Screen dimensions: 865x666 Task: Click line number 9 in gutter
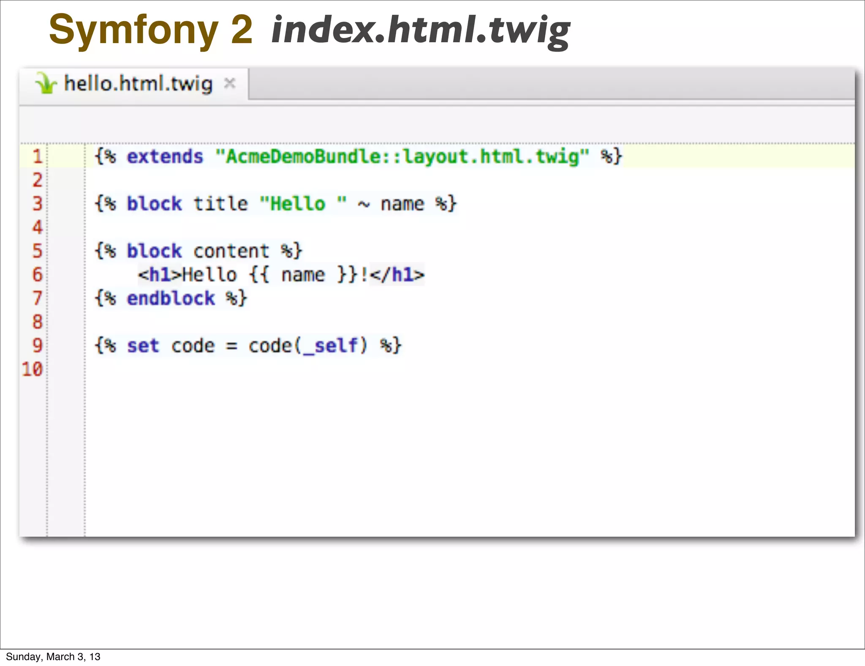[38, 346]
